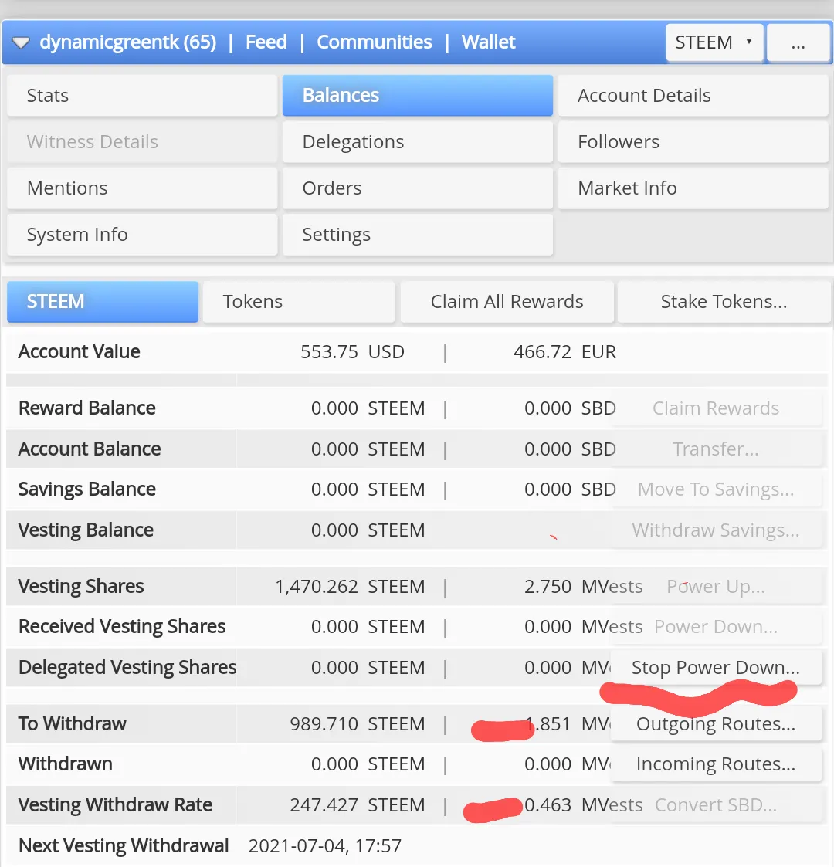Open Incoming Routes... dialog
The image size is (834, 867).
(x=716, y=764)
